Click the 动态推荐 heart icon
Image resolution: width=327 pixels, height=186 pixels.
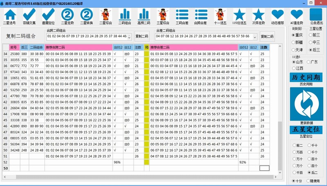pyautogui.click(x=278, y=15)
